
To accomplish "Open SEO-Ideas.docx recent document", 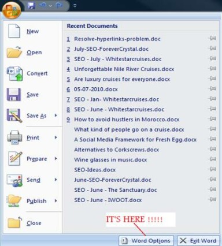I will [x=95, y=170].
